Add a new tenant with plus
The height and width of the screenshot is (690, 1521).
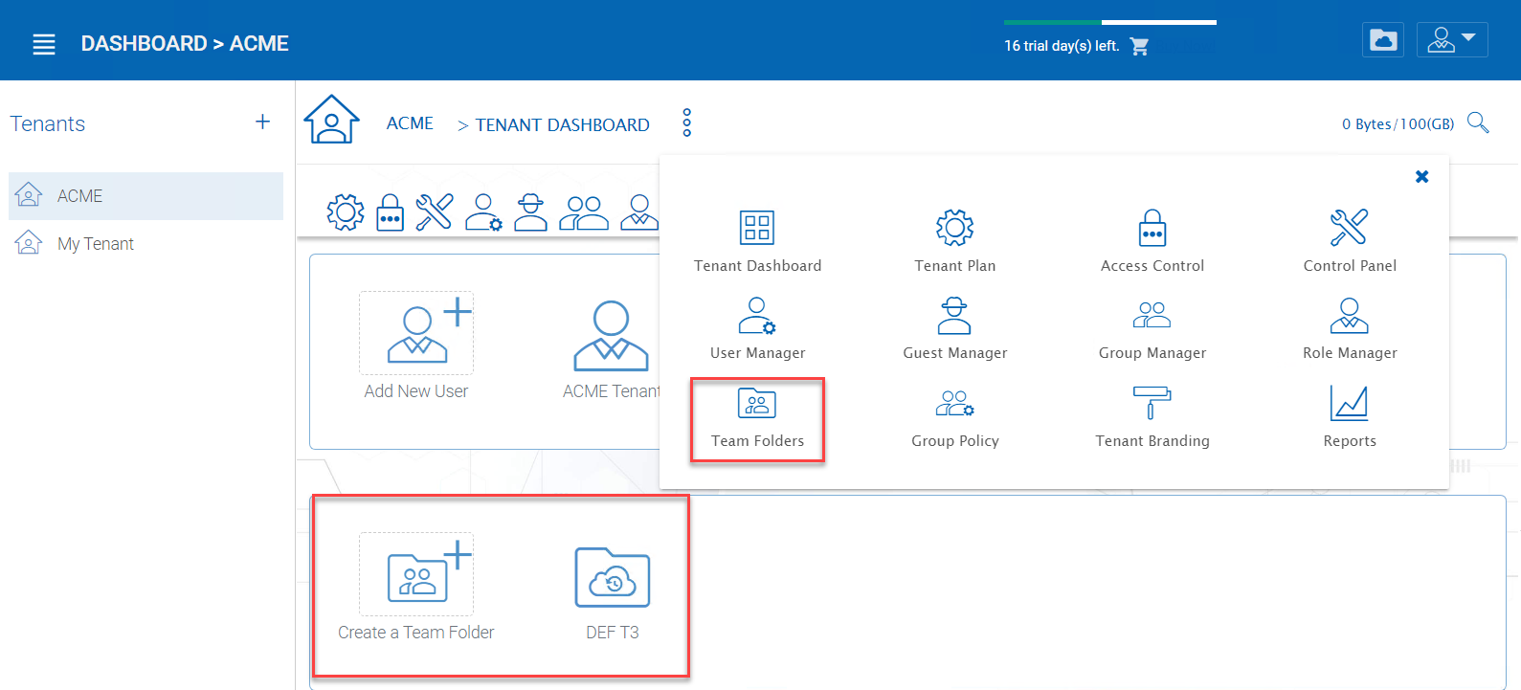(262, 122)
